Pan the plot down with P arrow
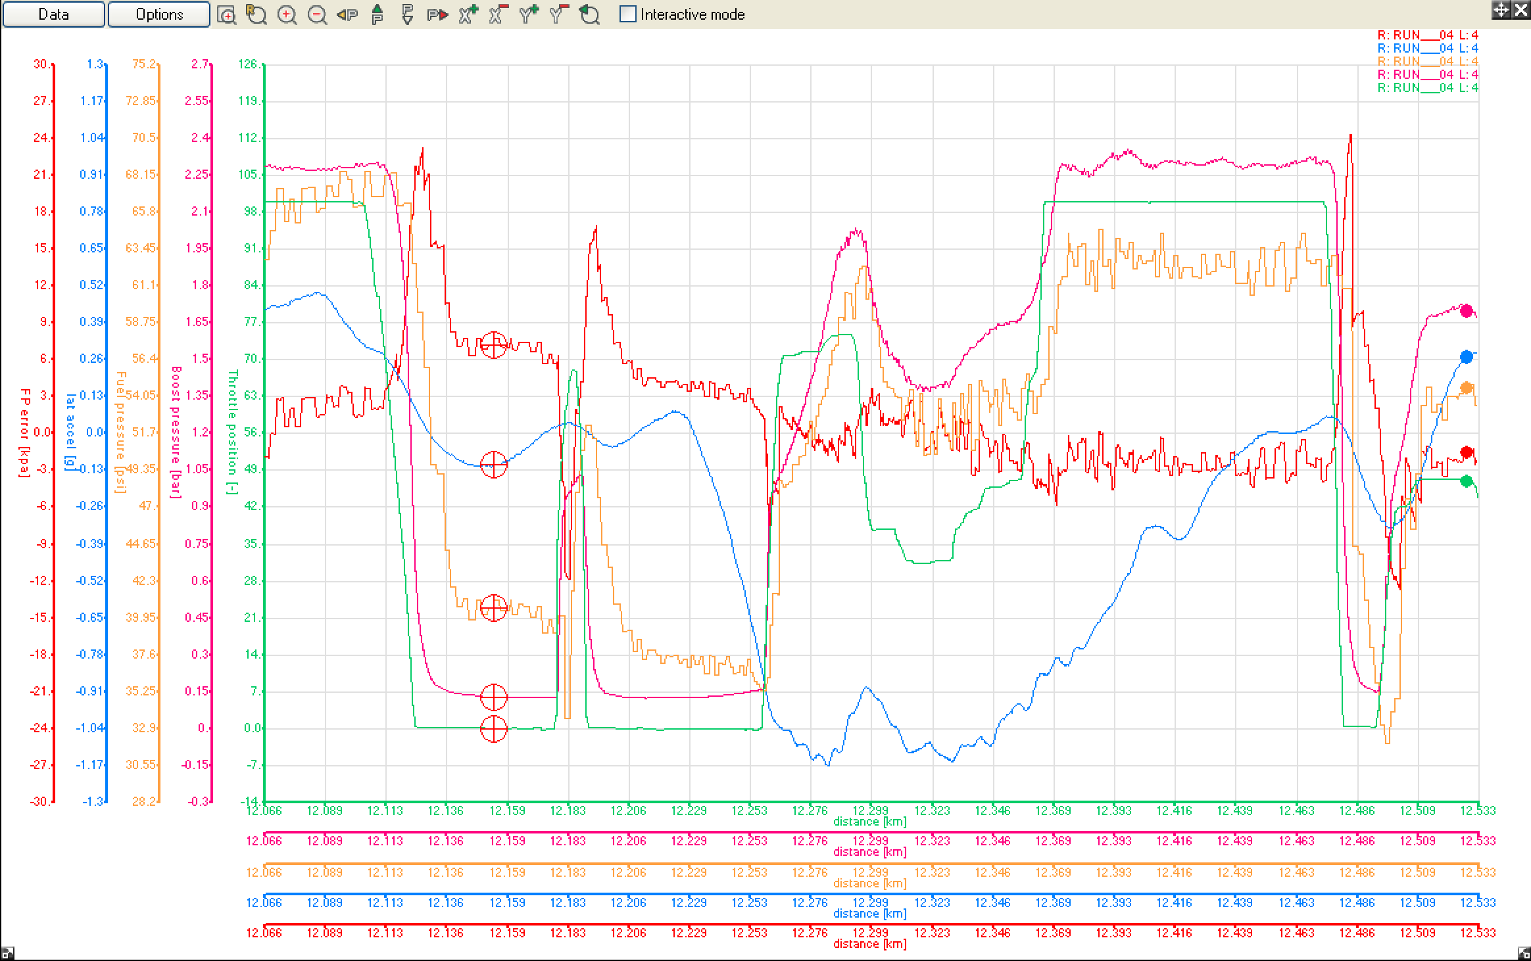Screen dimensions: 1531x961 coord(407,14)
